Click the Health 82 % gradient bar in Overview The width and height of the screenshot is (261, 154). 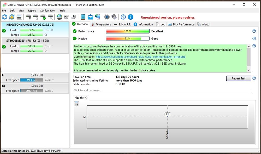click(128, 38)
